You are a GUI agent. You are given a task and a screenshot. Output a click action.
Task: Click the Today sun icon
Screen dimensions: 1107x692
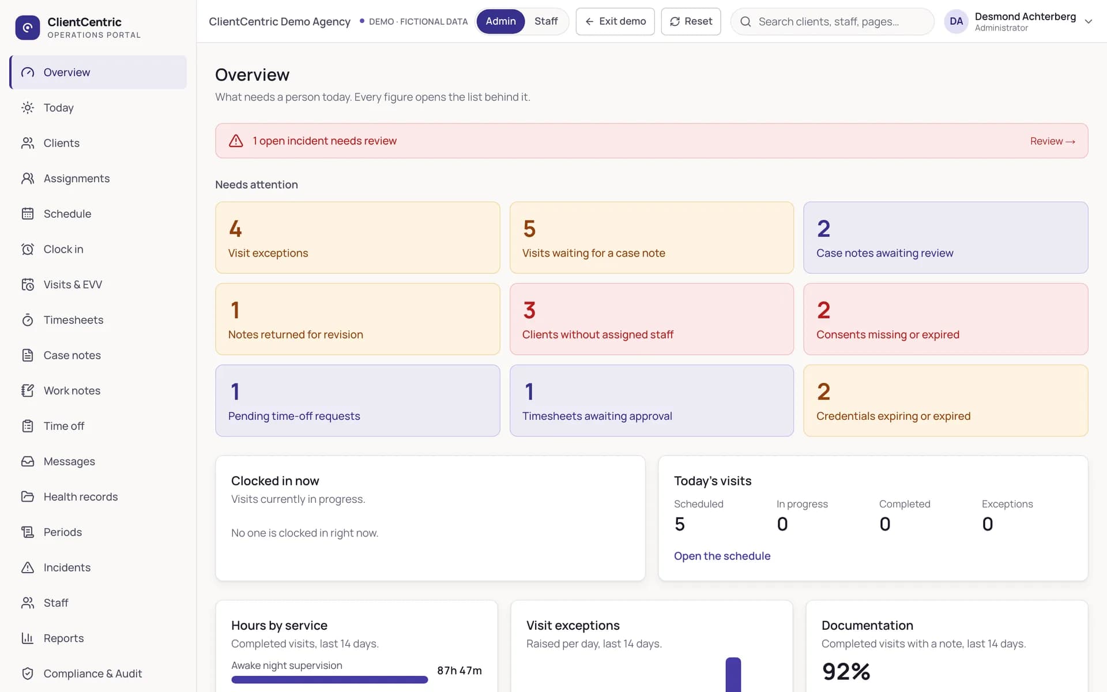point(28,108)
